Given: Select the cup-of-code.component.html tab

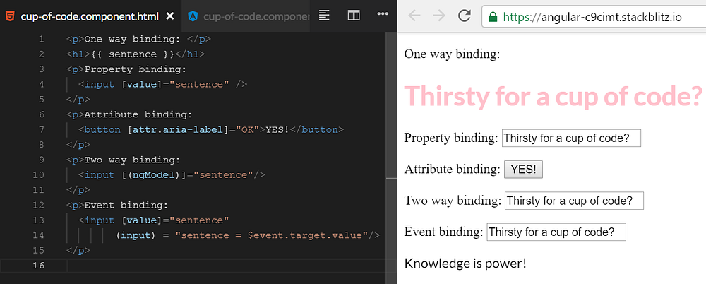Looking at the screenshot, I should pos(90,17).
